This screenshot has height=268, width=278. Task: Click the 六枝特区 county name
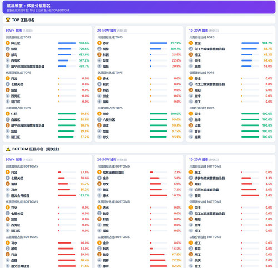[x=109, y=120]
